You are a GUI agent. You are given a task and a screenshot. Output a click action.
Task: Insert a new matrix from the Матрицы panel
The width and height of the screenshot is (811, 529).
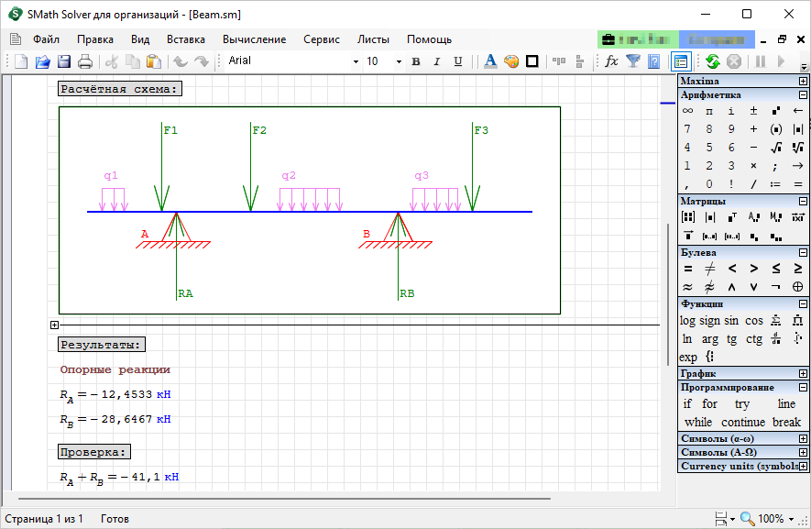pyautogui.click(x=688, y=217)
